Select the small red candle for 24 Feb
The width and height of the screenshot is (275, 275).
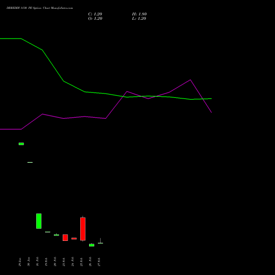[74, 239]
